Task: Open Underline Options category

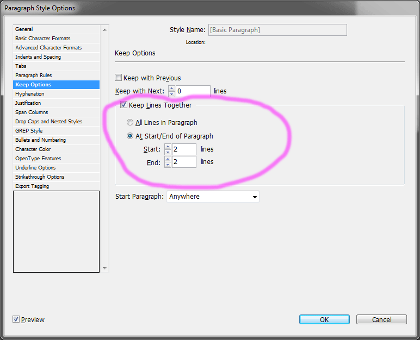Action: (x=56, y=168)
